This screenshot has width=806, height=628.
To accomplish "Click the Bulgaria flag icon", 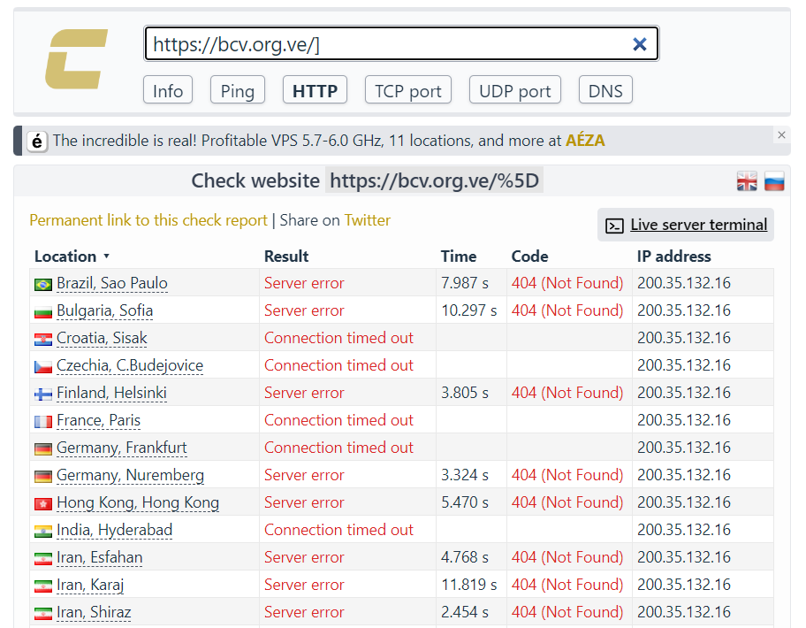I will coord(43,311).
